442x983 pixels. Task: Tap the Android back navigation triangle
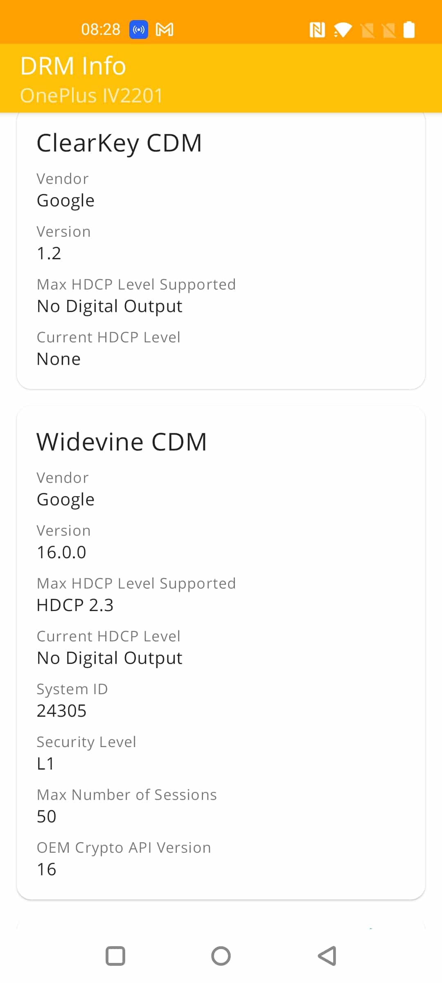tap(327, 956)
